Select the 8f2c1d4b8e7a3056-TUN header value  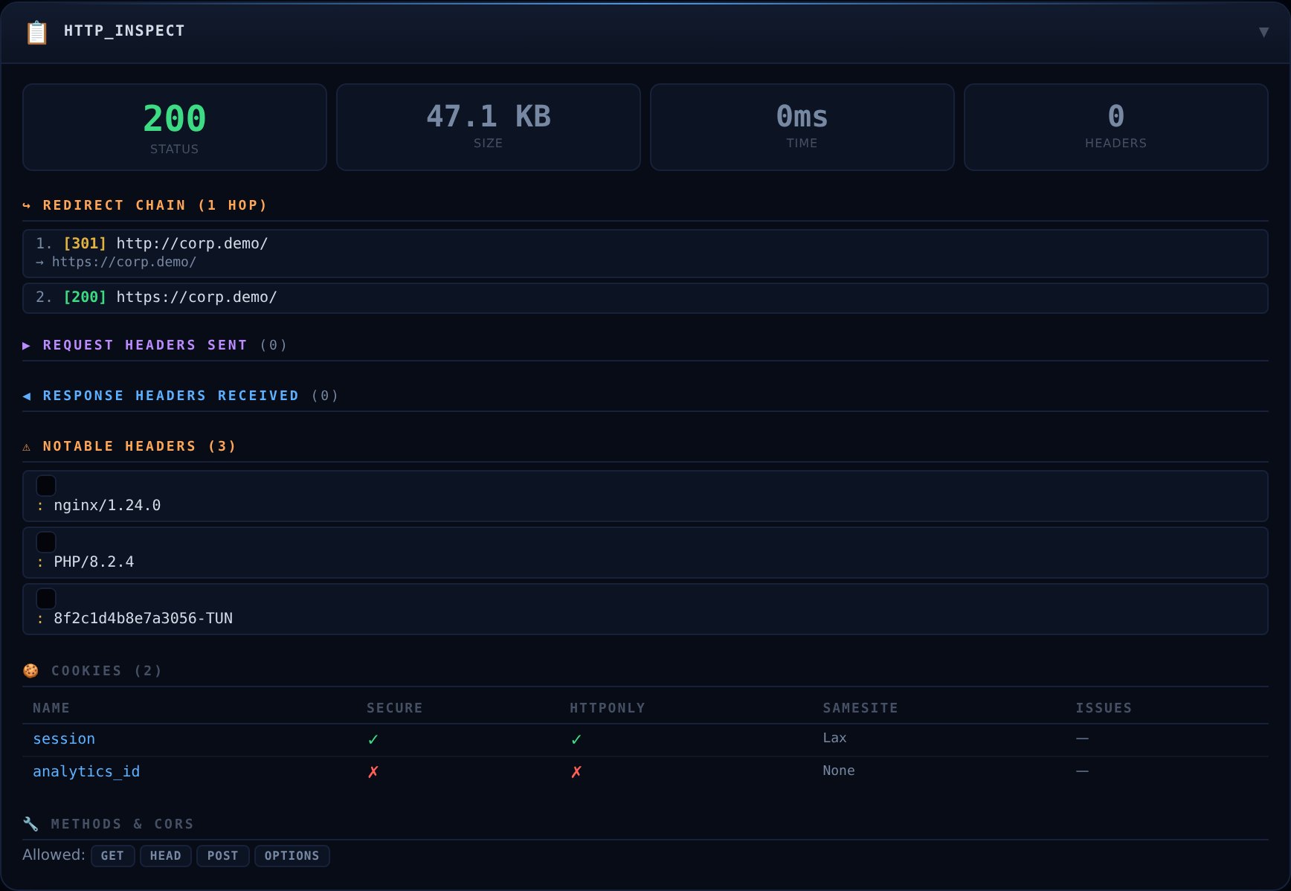(x=143, y=619)
